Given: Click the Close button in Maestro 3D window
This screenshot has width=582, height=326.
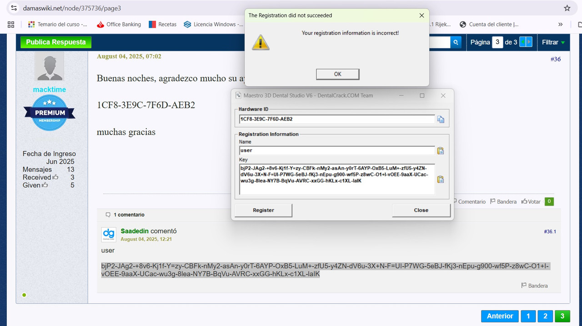Looking at the screenshot, I should pos(421,210).
